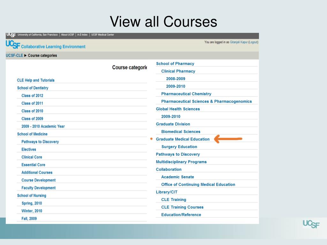Open CLE Help and Tutorials category
This screenshot has height=245, width=327.
pyautogui.click(x=36, y=80)
